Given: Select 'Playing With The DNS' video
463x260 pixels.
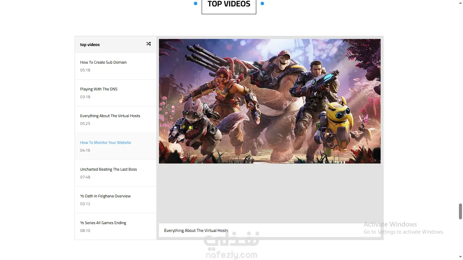Looking at the screenshot, I should (x=116, y=93).
